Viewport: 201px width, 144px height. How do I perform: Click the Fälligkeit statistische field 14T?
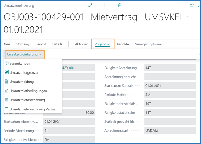pyautogui.click(x=170, y=112)
